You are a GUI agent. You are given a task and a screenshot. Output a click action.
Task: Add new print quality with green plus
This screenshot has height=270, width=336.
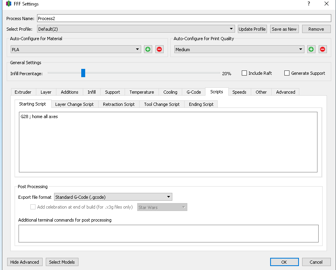(x=311, y=49)
